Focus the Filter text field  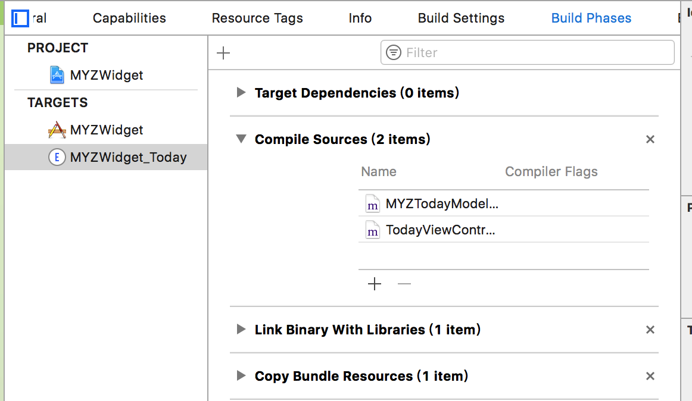pos(536,52)
